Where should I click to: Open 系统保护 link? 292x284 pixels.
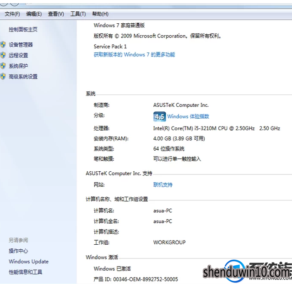tap(18, 66)
